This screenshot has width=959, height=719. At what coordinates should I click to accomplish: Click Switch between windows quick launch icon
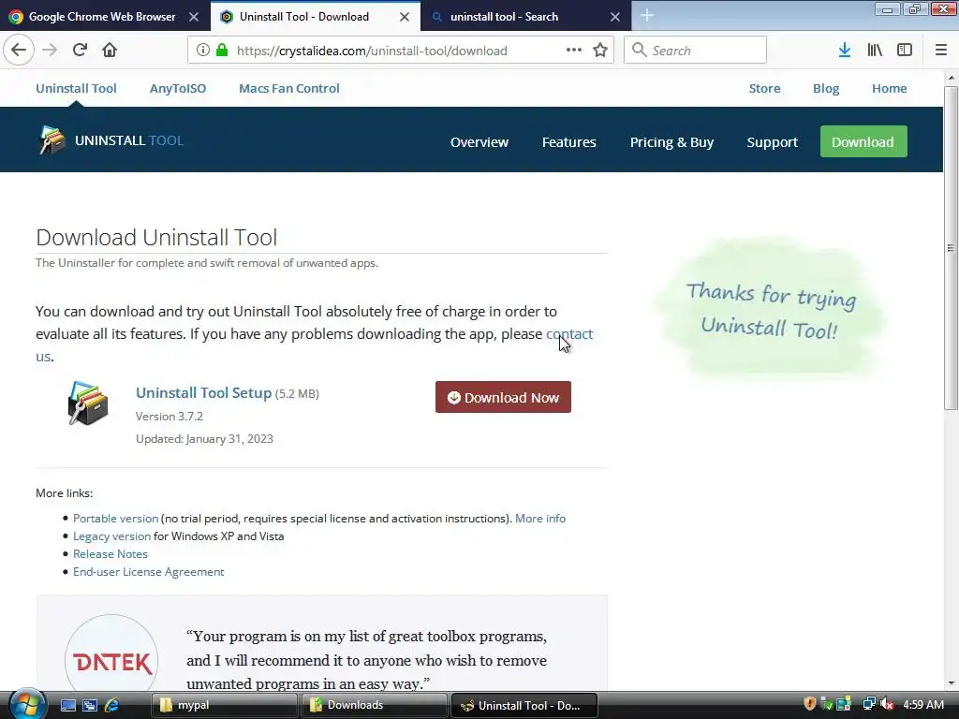(89, 705)
